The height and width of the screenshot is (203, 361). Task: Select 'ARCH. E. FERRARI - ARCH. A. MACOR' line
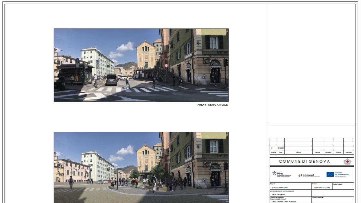tap(284, 202)
